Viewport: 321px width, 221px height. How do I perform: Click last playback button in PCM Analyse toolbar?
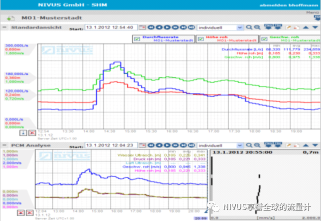191,145
